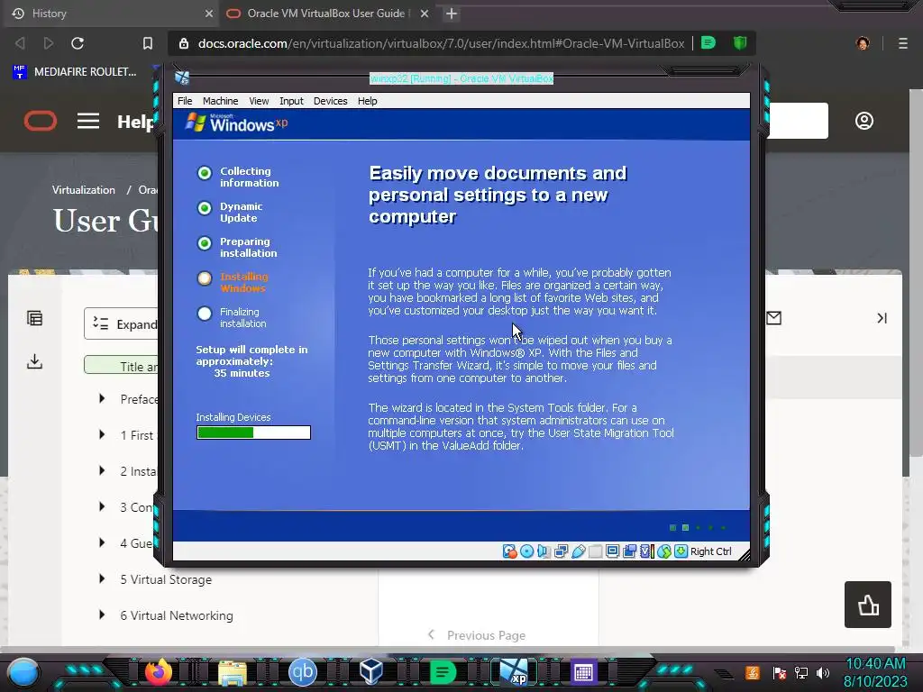Expand the 3 Con chapter arrow
This screenshot has width=923, height=692.
[102, 506]
